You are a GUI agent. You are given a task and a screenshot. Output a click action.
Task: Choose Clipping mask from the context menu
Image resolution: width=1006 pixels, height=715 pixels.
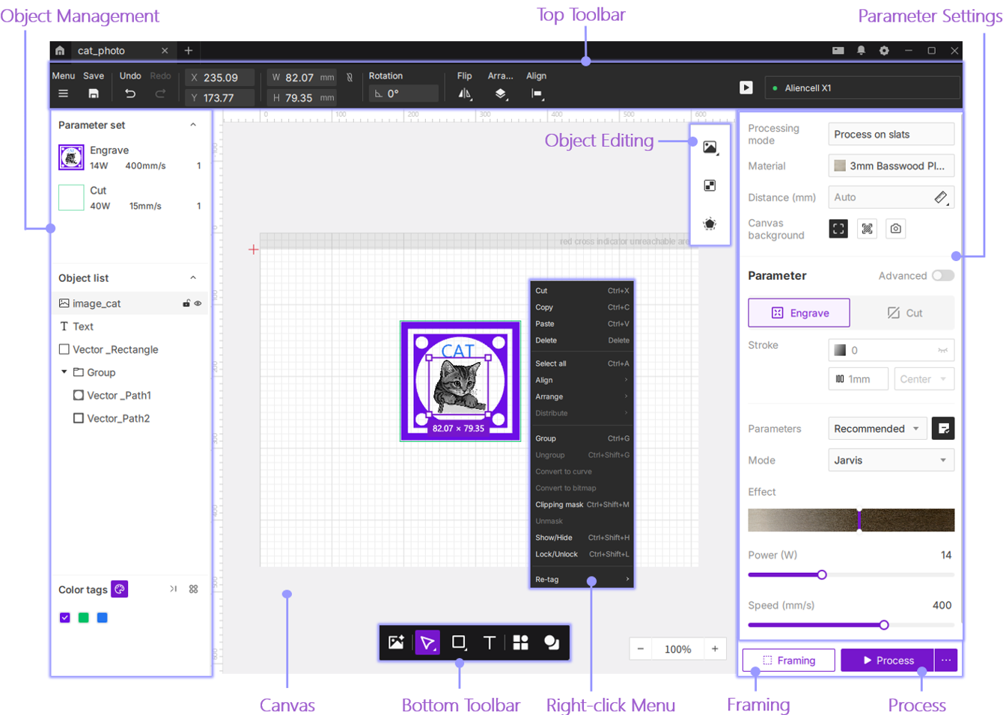click(558, 505)
